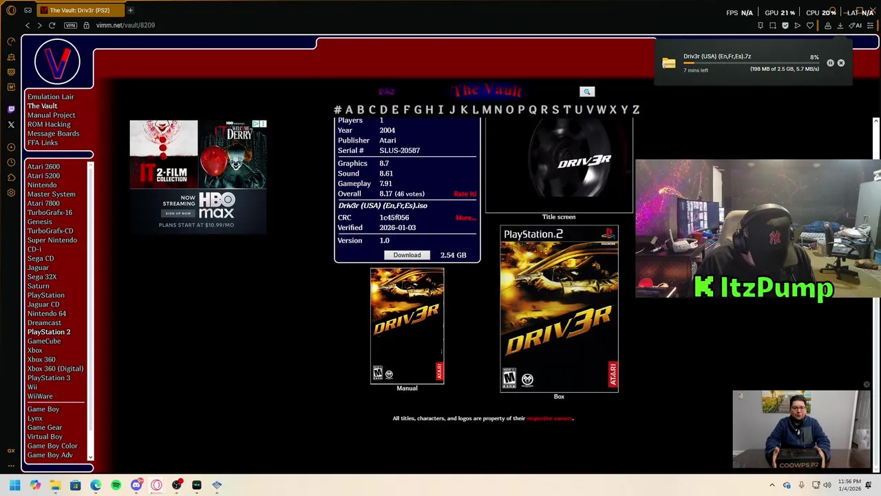The width and height of the screenshot is (881, 496).
Task: Open Emulation Lair link
Action: tap(50, 97)
